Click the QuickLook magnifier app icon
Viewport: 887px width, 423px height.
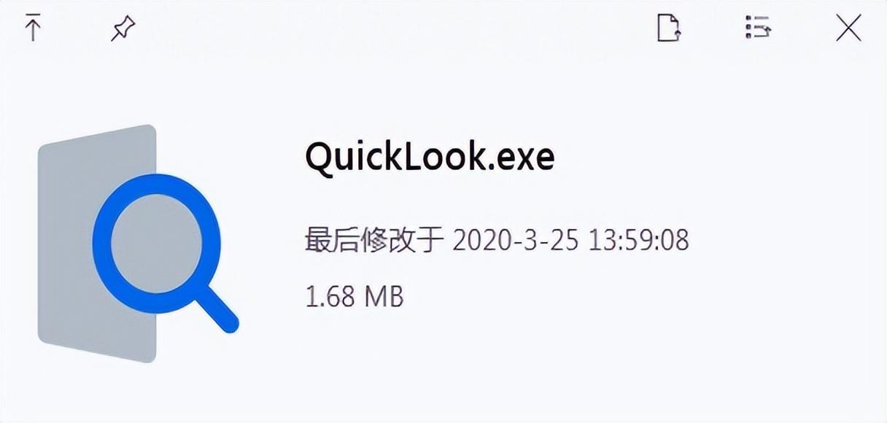pos(138,244)
